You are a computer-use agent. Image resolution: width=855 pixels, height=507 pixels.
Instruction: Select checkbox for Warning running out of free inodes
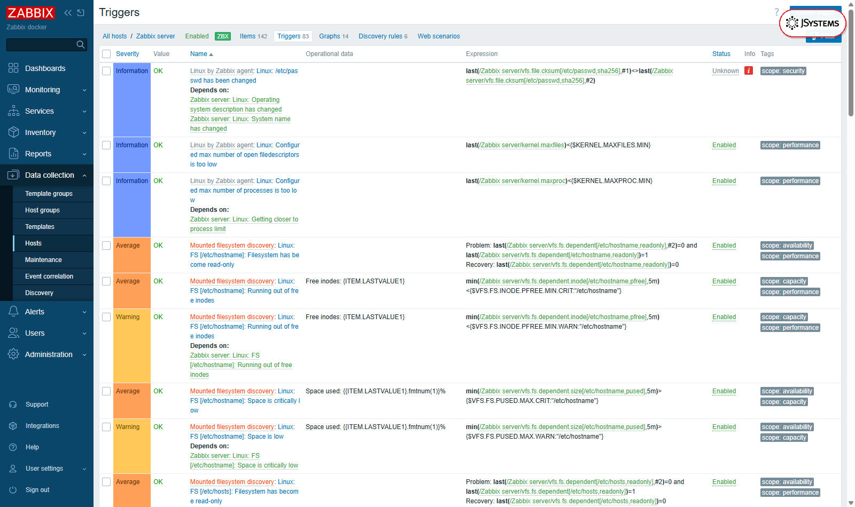tap(106, 317)
